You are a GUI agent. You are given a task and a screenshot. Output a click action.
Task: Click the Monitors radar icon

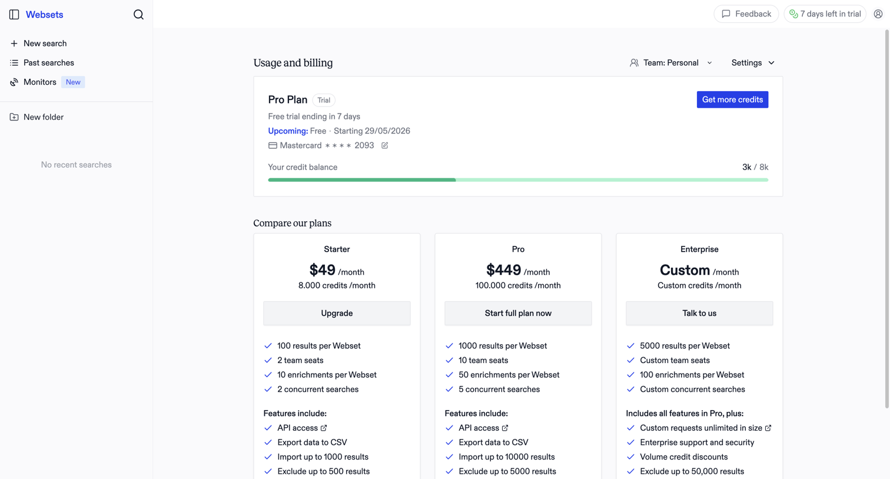pos(14,82)
